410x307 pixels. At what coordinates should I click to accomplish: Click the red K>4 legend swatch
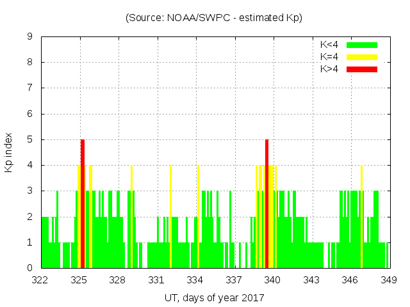361,68
